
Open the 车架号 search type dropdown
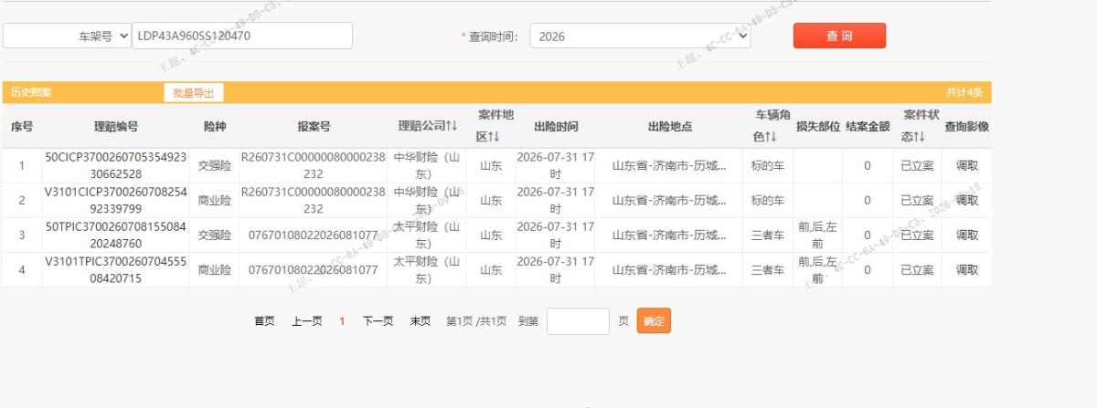click(67, 37)
